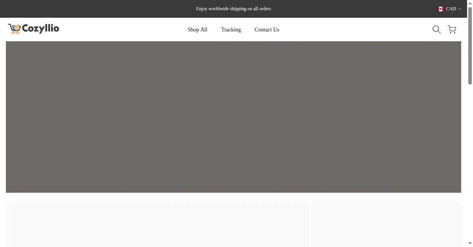Open the search magnifier icon
Screen dimensions: 473x247
tap(436, 29)
